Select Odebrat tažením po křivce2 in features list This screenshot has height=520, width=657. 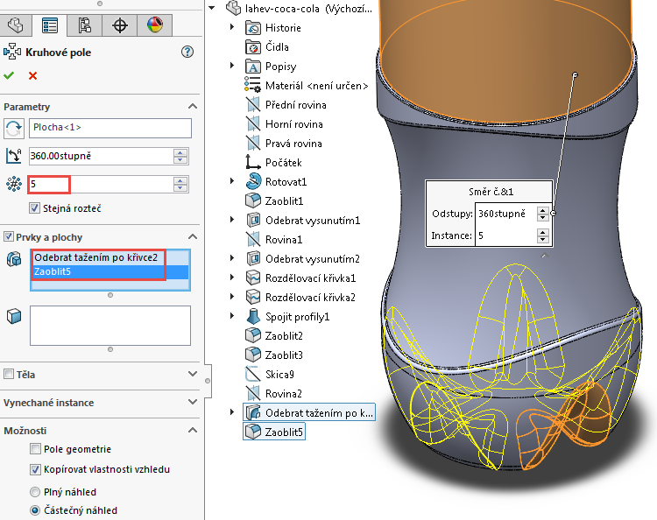96,257
